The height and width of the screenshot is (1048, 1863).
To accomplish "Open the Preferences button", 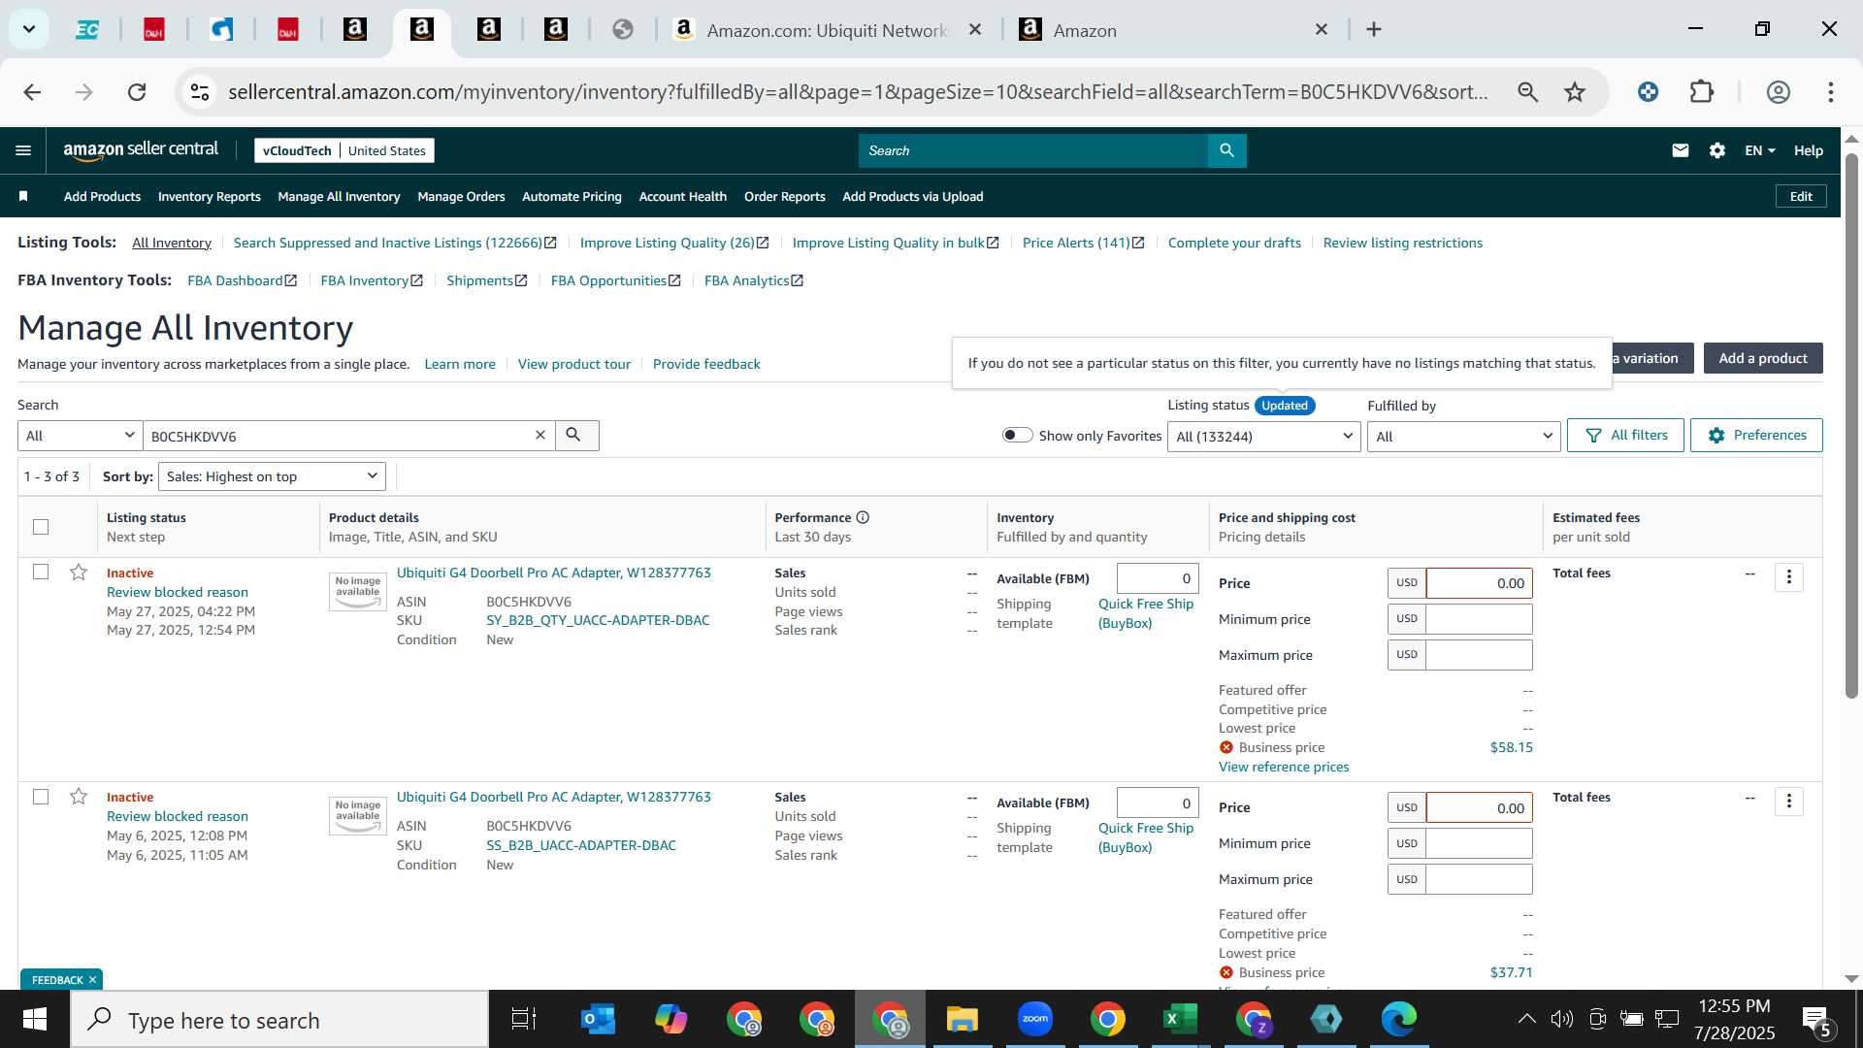I will pos(1756,435).
